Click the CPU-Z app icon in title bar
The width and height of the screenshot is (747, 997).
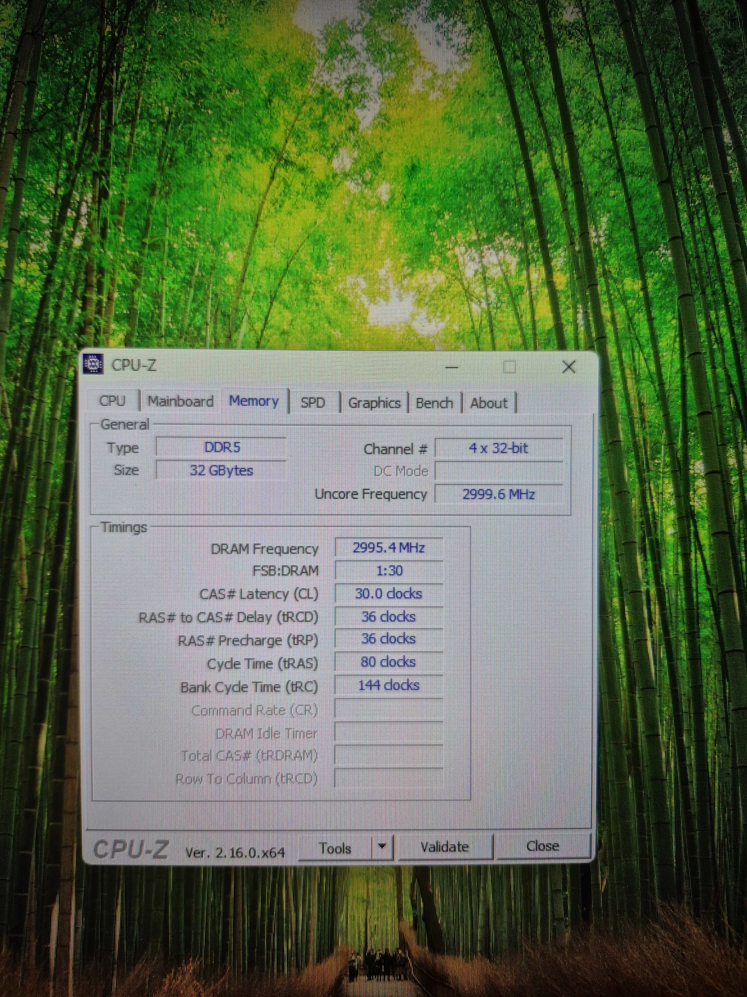tap(93, 364)
